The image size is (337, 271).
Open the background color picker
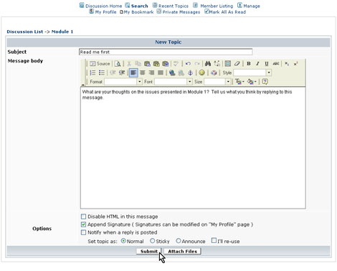tap(252, 82)
